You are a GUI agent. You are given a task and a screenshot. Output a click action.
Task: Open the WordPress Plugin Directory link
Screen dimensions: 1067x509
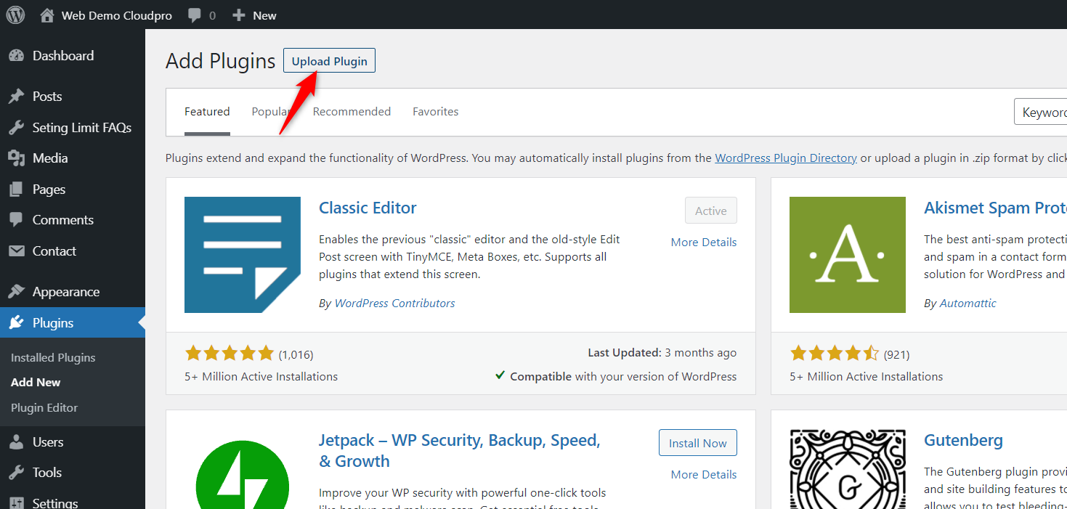pyautogui.click(x=785, y=158)
